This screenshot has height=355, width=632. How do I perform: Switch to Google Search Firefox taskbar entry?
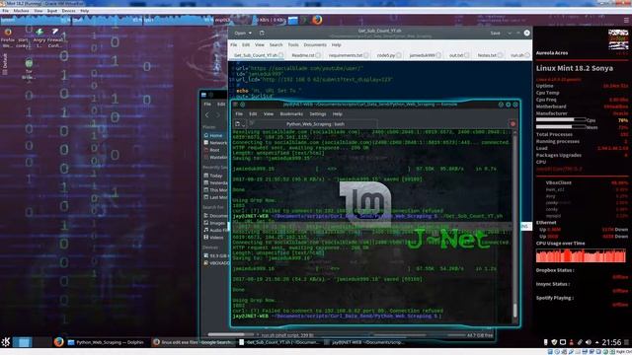194,342
